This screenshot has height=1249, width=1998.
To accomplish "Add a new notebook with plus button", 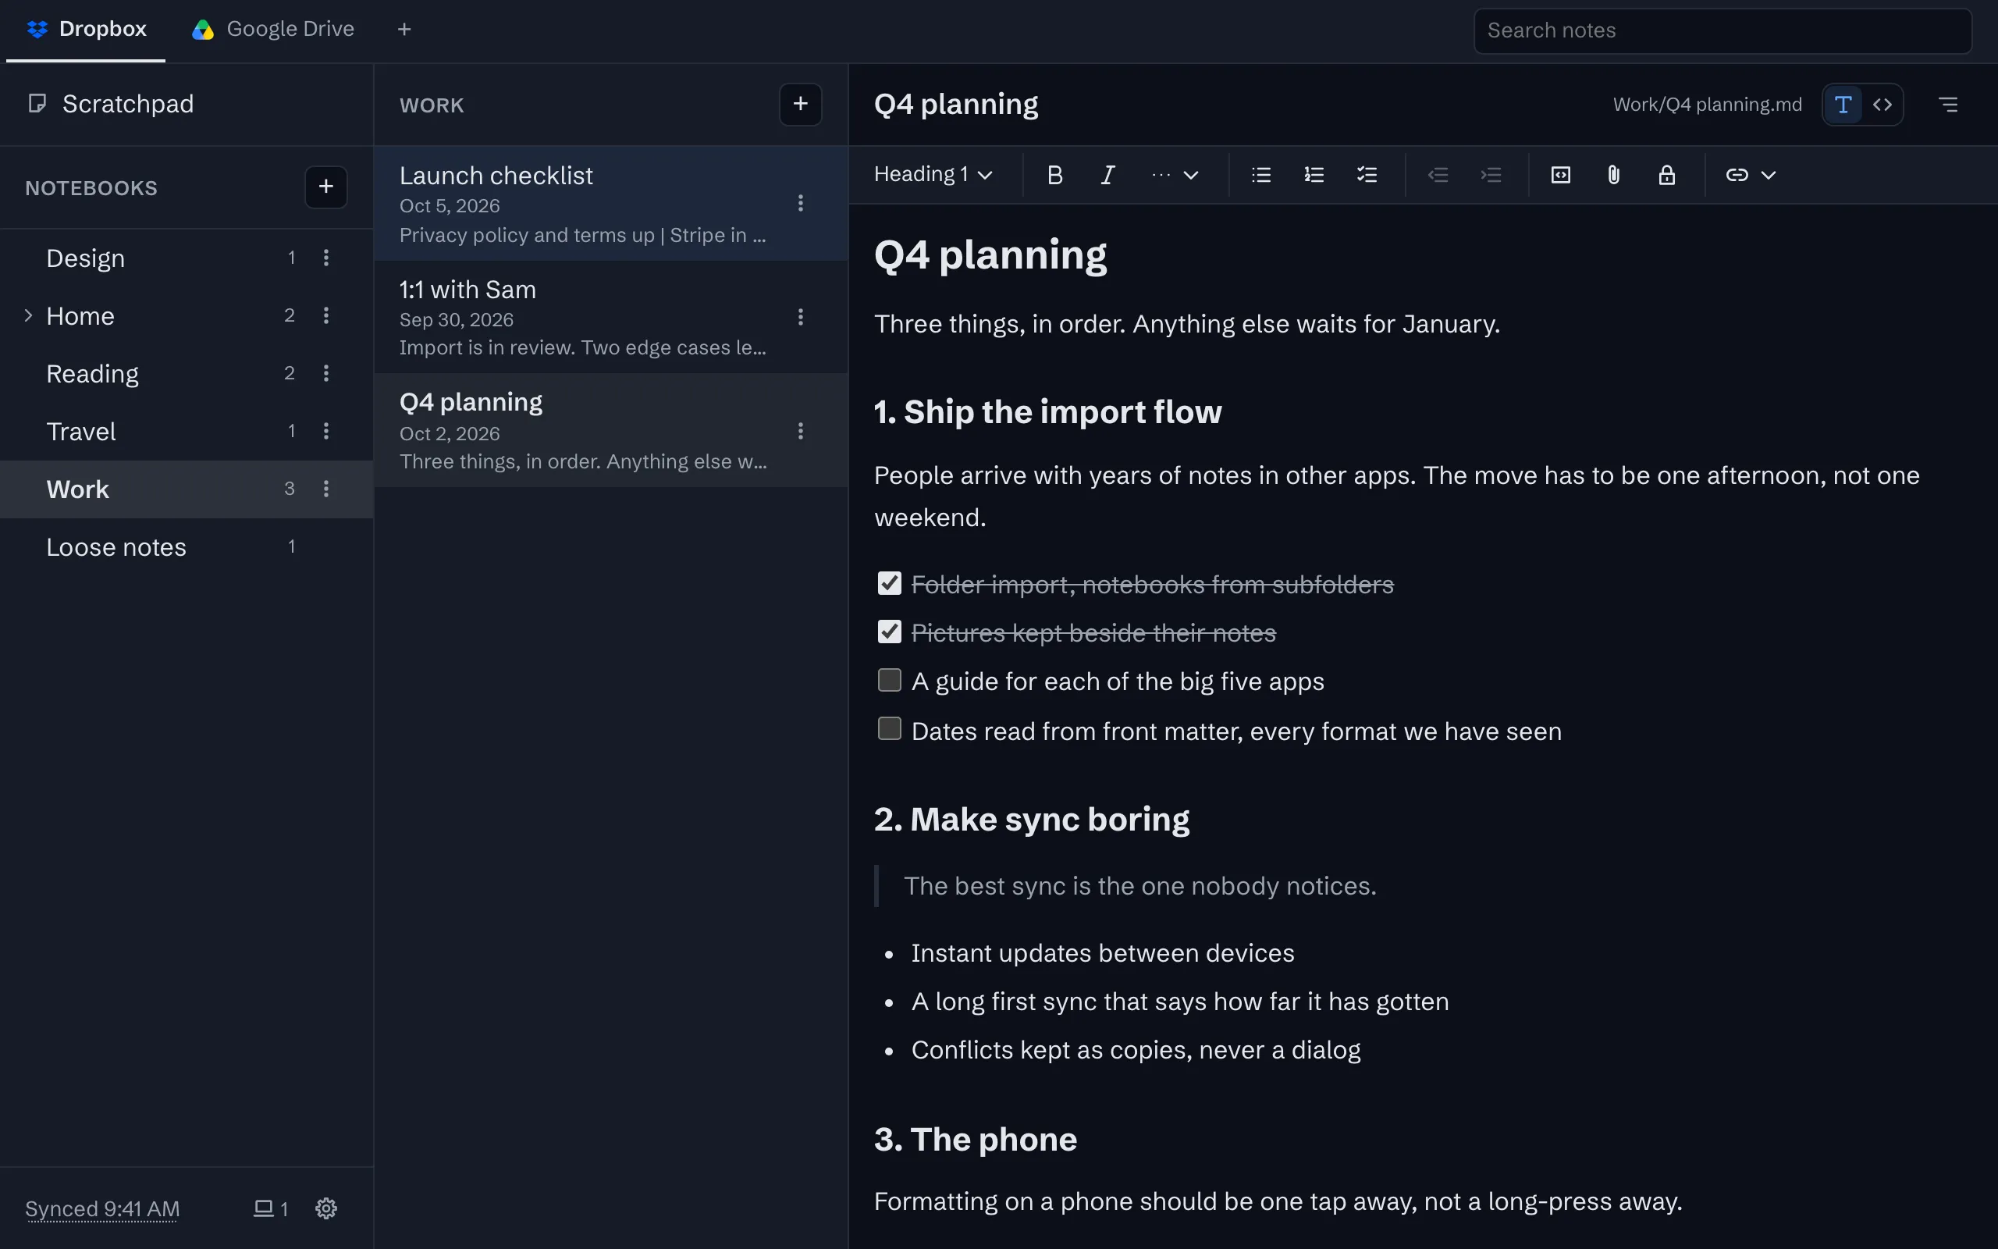I will point(326,187).
